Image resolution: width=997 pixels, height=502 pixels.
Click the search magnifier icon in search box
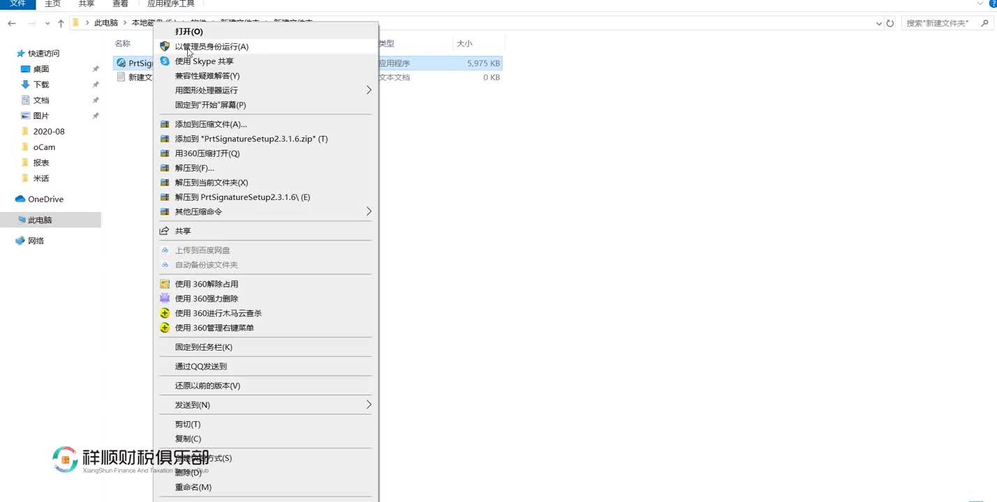click(x=987, y=23)
